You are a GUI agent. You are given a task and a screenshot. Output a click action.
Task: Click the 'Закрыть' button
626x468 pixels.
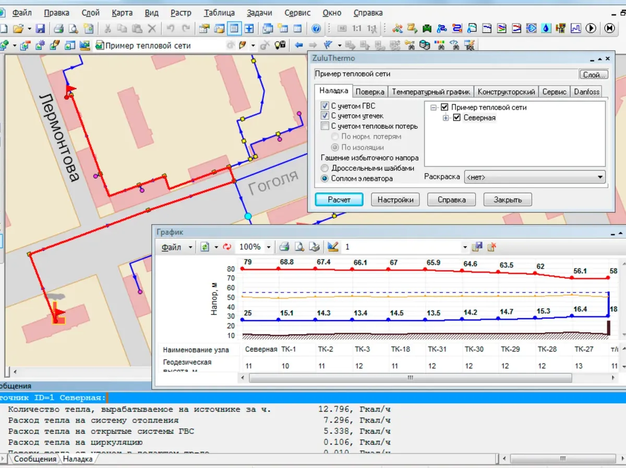[507, 200]
